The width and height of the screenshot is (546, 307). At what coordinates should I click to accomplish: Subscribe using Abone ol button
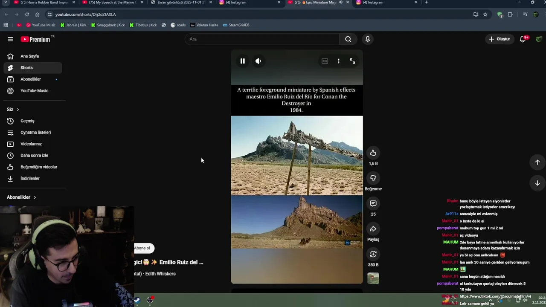coord(143,248)
